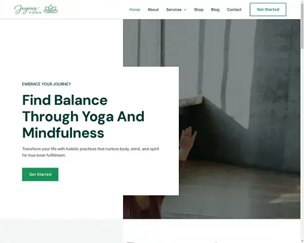The width and height of the screenshot is (304, 243).
Task: Click the Joyous Yoga script wordmark
Action: tap(27, 10)
